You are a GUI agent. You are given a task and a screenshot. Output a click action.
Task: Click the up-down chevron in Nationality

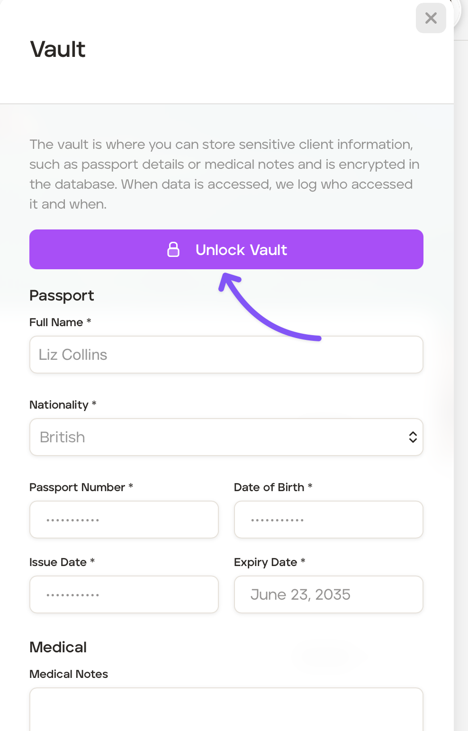click(x=413, y=437)
